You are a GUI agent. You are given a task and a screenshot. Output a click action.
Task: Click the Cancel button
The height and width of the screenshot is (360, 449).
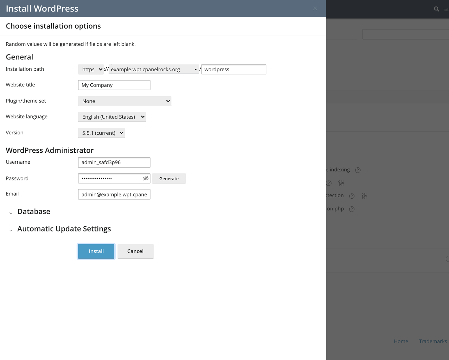135,251
